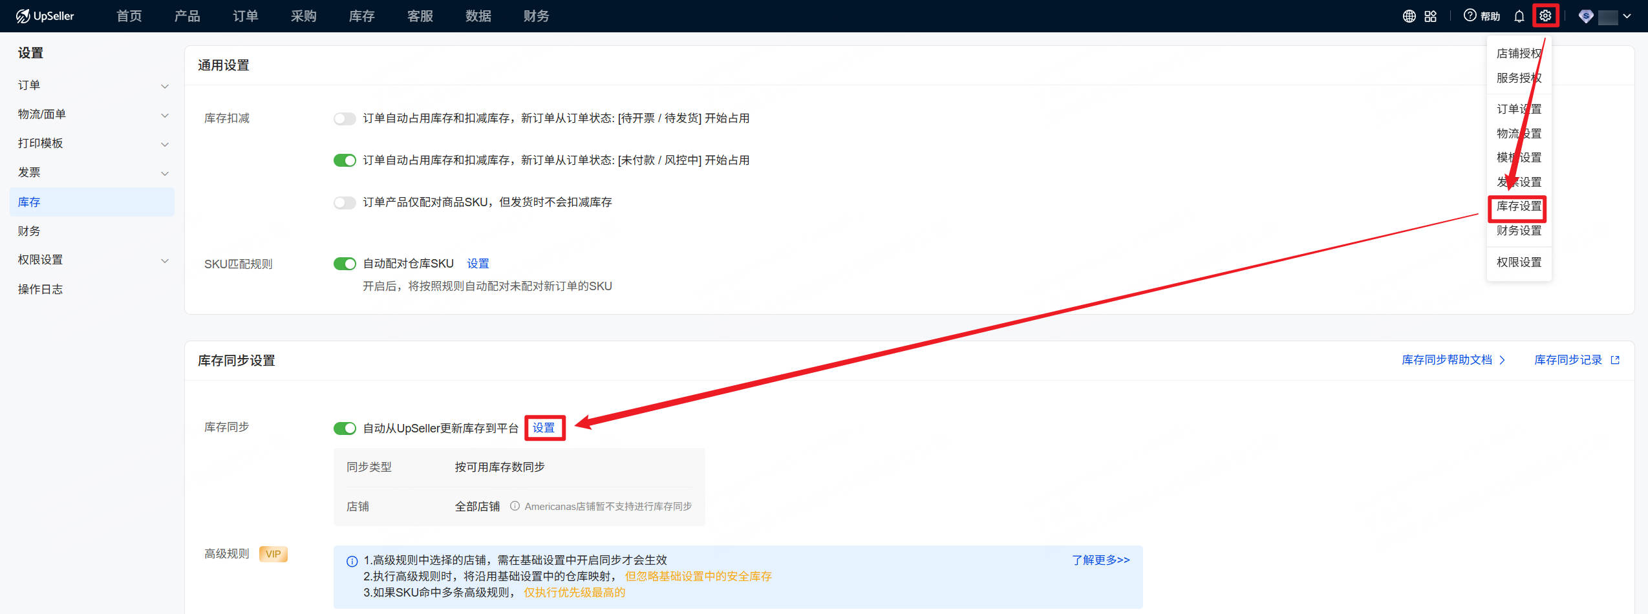Open the account dropdown arrow
Screen dimensions: 1648x614
(x=1627, y=16)
